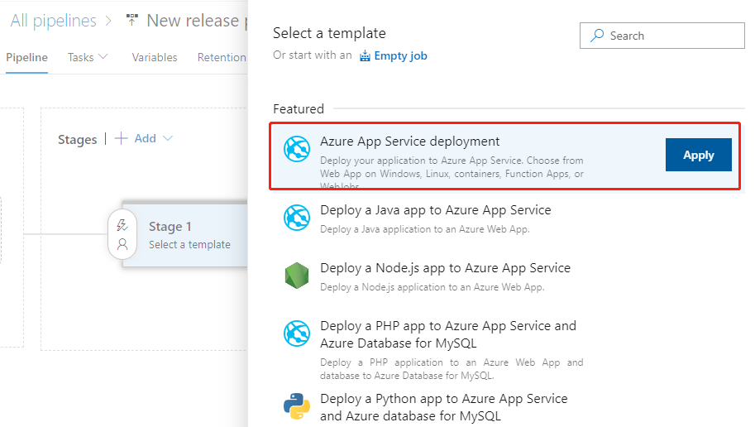Select Deploy a Python app with MySQL template

[x=443, y=407]
